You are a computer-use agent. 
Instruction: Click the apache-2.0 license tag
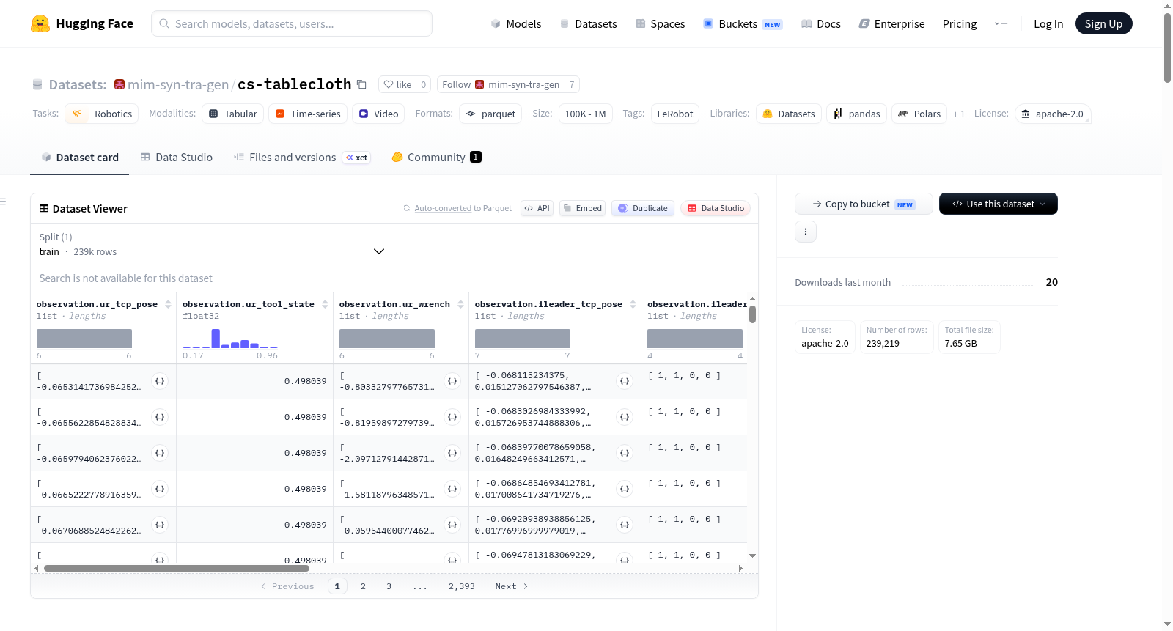1053,114
